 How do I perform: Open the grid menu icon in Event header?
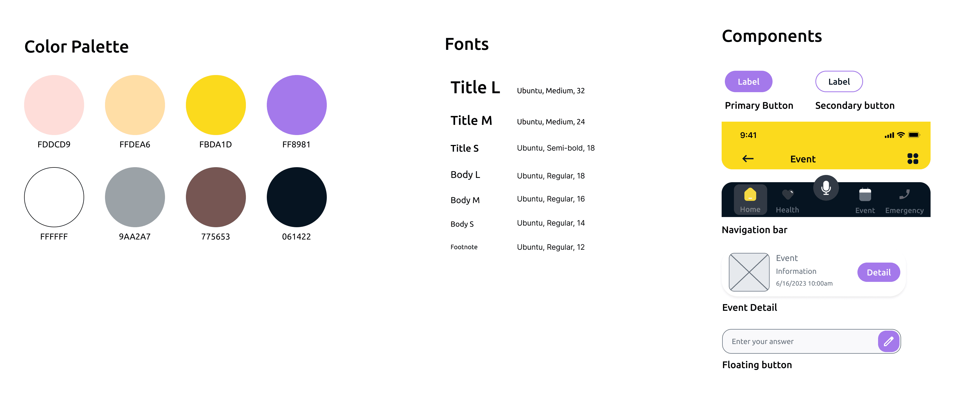[913, 159]
